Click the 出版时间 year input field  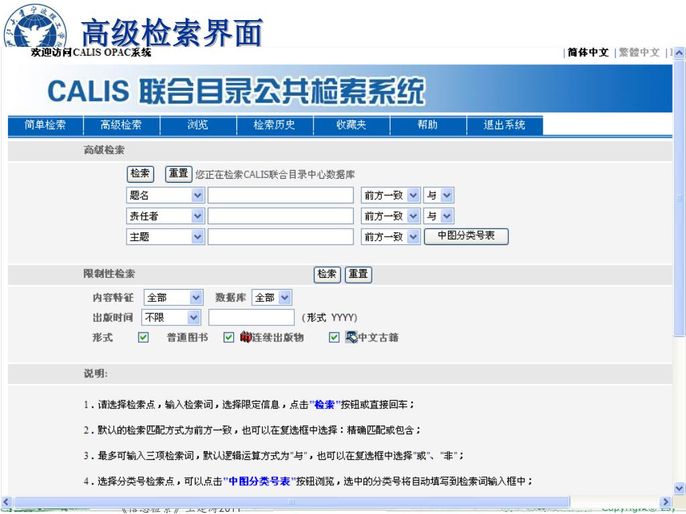coord(252,317)
